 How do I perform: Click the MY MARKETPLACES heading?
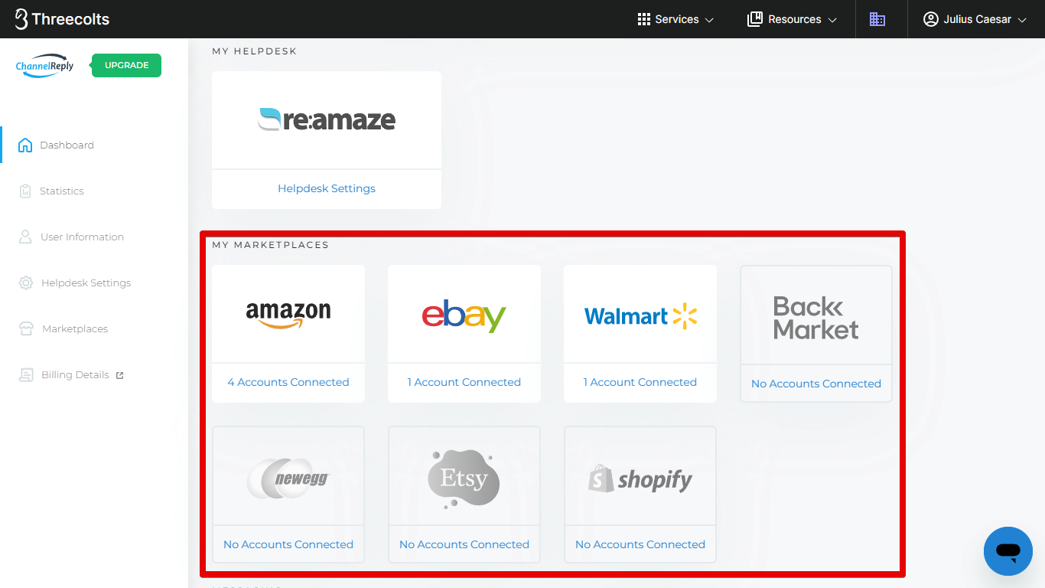(271, 245)
